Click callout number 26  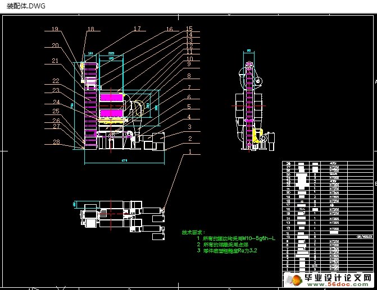coord(56,120)
